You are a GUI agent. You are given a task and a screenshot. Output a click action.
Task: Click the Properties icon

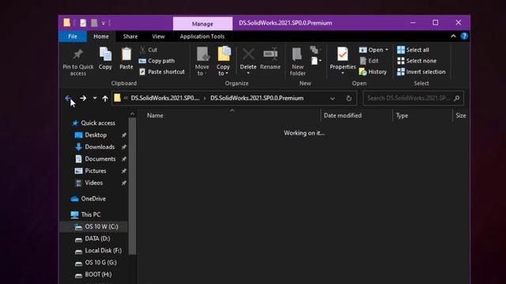click(342, 54)
